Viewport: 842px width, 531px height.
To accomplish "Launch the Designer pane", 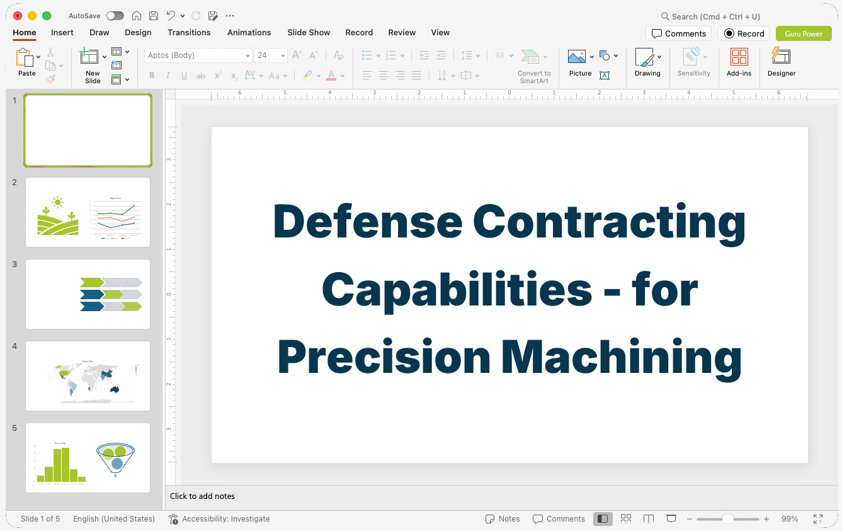I will (x=782, y=62).
